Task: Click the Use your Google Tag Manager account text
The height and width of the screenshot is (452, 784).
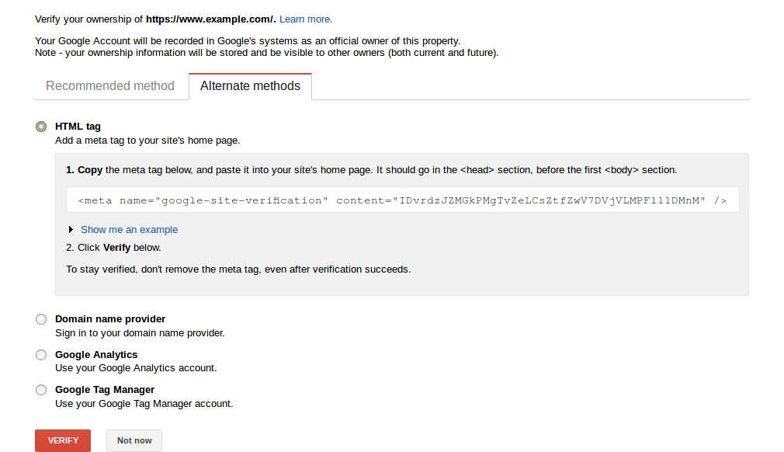Action: click(144, 404)
